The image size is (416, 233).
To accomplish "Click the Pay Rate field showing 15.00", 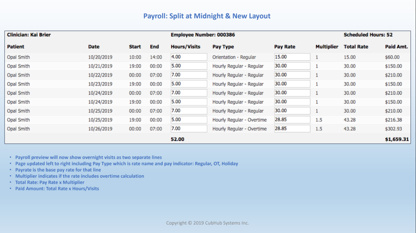I will coord(292,57).
